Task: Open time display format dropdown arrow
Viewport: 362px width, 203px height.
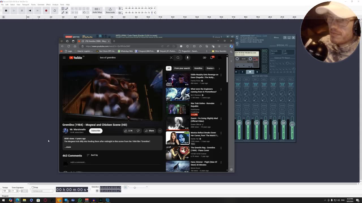Action: click(87, 189)
